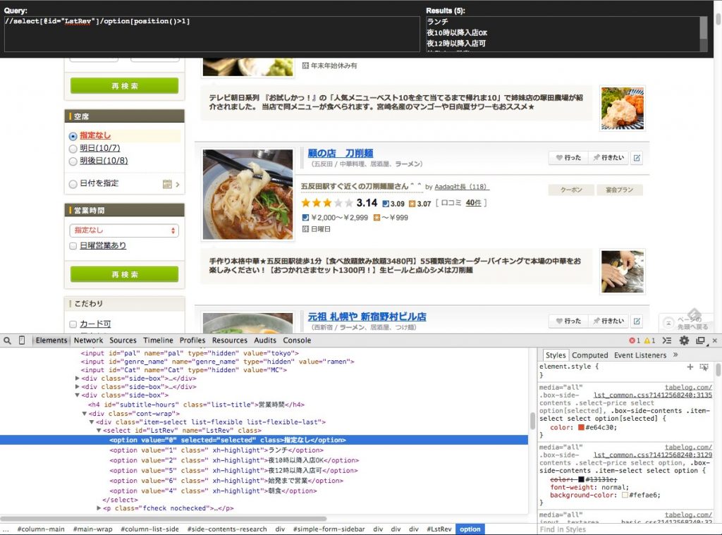
Task: Open the Resources tab
Action: click(x=230, y=340)
